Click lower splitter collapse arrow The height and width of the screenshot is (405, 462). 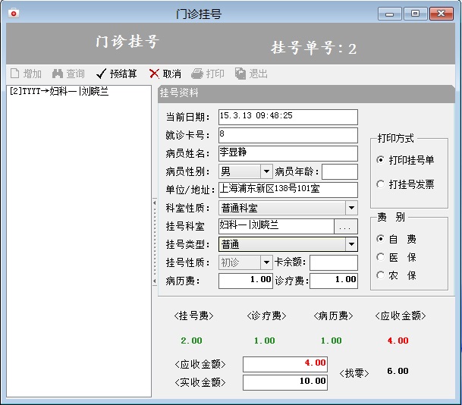tap(155, 281)
